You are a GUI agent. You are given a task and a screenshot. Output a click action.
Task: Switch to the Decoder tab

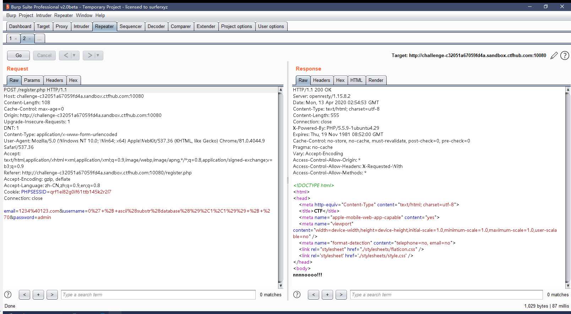[x=156, y=26]
